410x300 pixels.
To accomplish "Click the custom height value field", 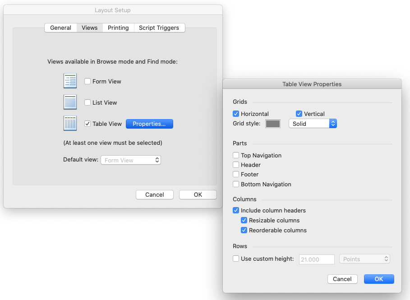I will [x=317, y=259].
